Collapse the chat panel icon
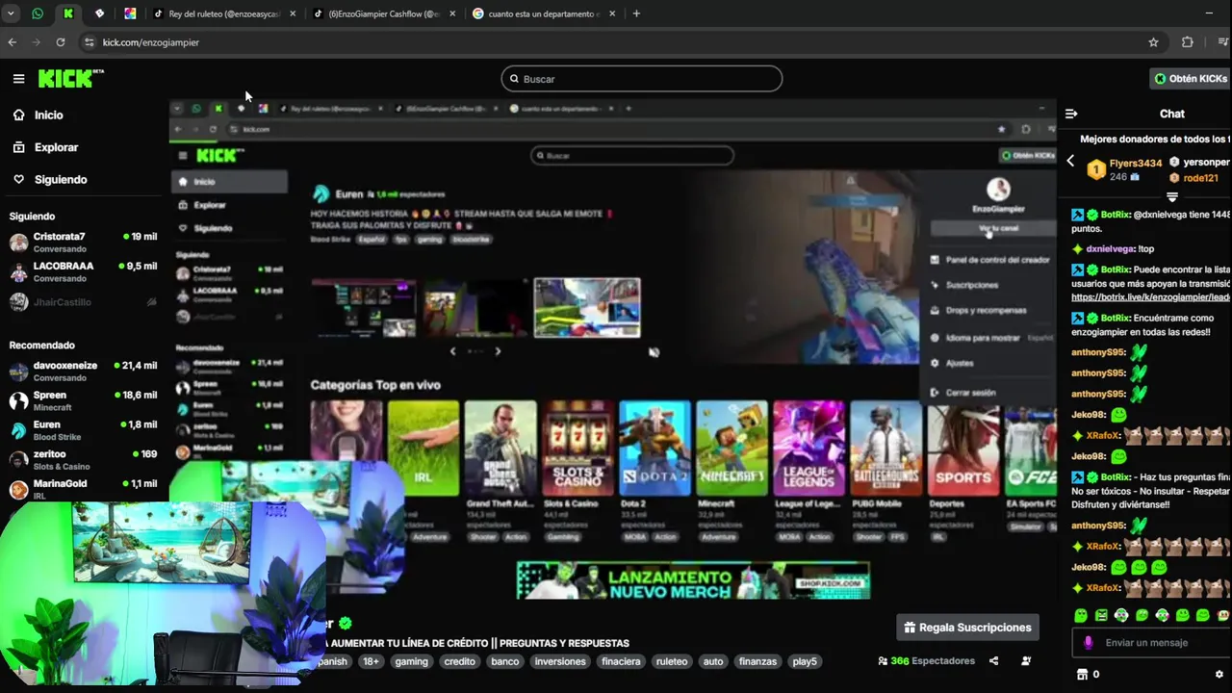 (x=1071, y=114)
